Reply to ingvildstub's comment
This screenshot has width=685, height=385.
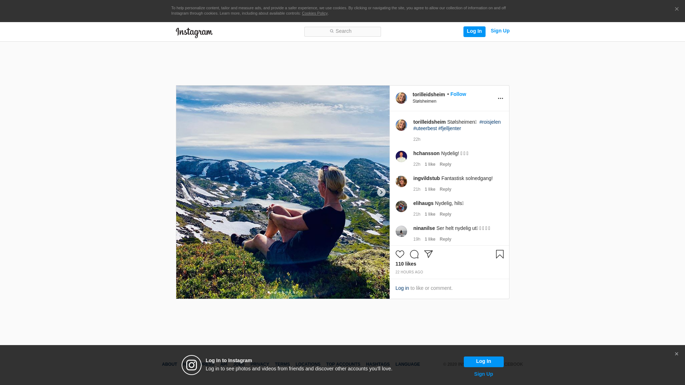tap(445, 189)
